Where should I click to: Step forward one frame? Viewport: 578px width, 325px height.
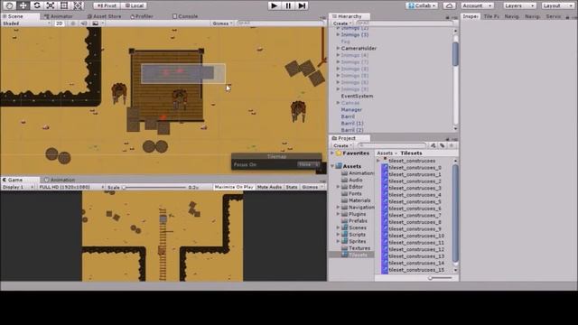pyautogui.click(x=302, y=5)
